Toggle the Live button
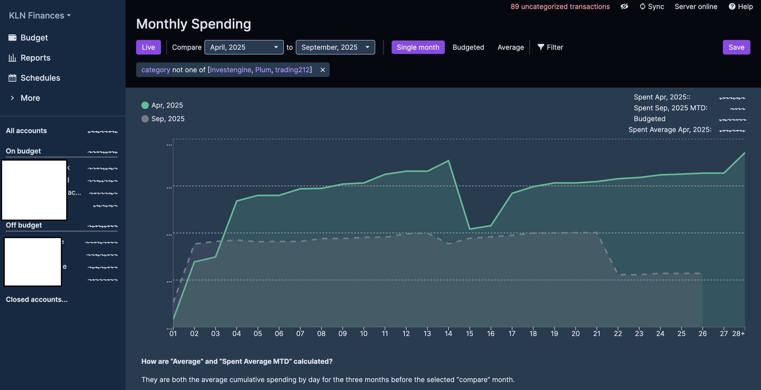761x390 pixels. [x=148, y=47]
